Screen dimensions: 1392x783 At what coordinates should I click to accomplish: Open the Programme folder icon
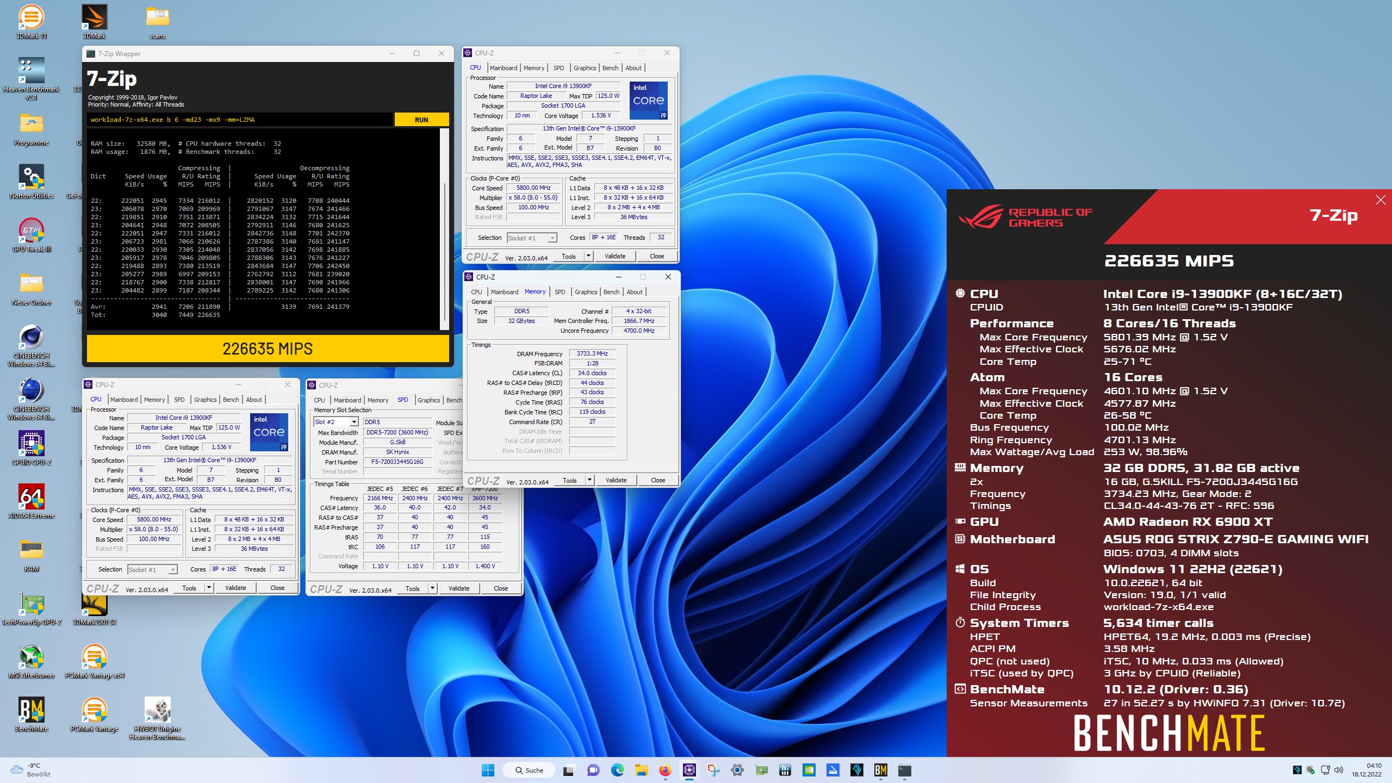point(32,128)
